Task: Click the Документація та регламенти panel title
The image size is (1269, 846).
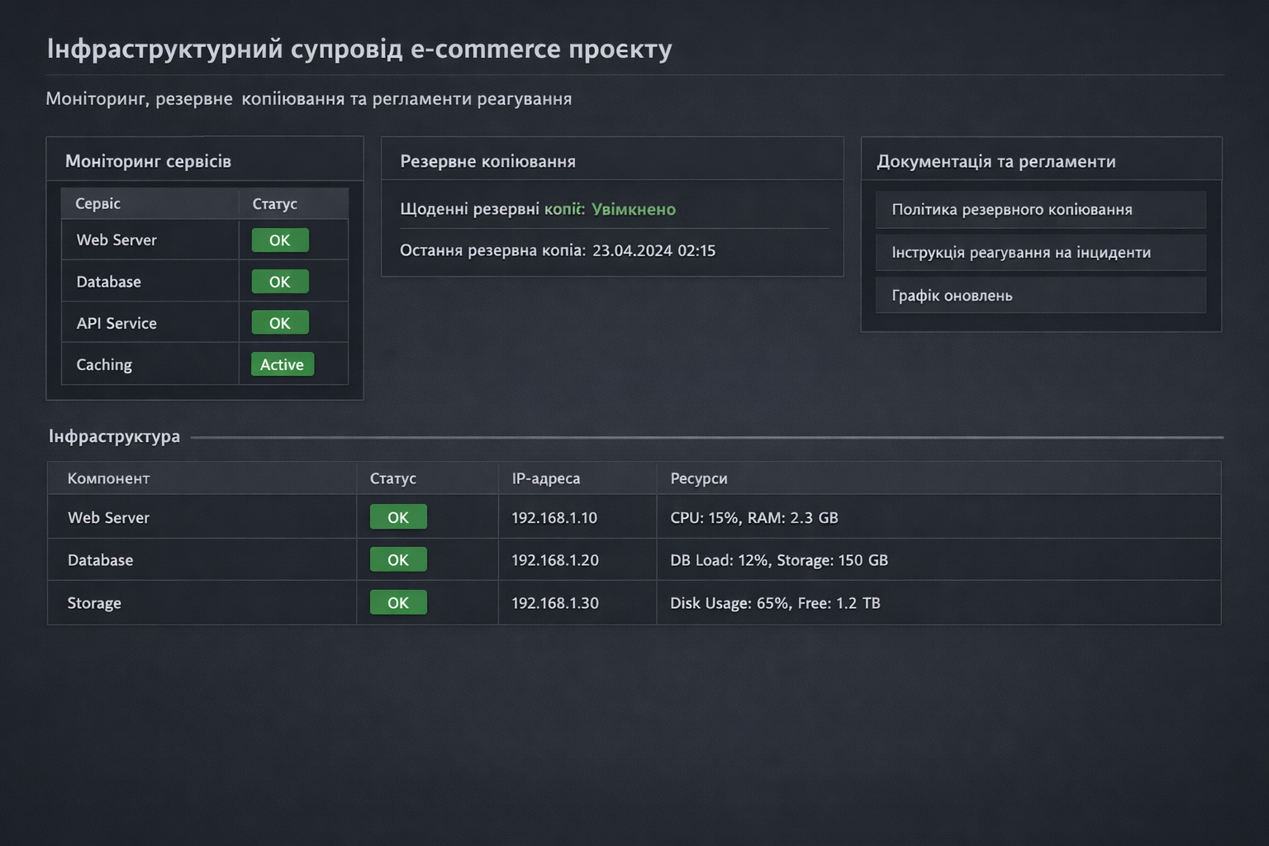Action: [x=996, y=161]
